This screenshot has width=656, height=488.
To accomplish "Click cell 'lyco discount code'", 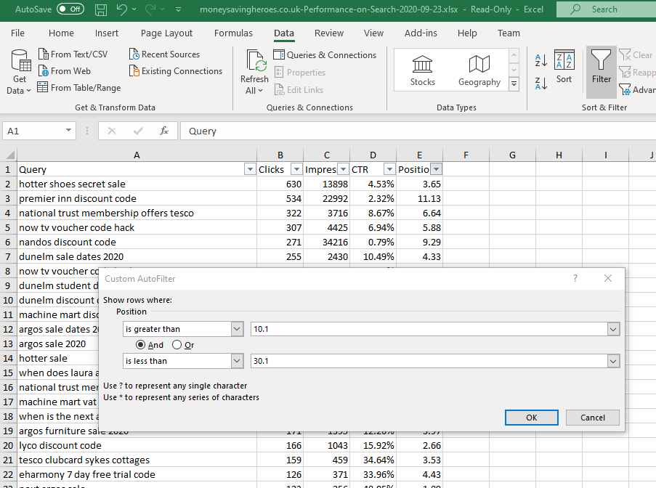I will point(137,445).
